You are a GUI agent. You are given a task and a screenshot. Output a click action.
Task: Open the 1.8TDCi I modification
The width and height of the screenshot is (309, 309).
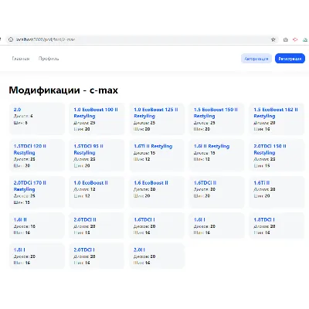tap(264, 219)
